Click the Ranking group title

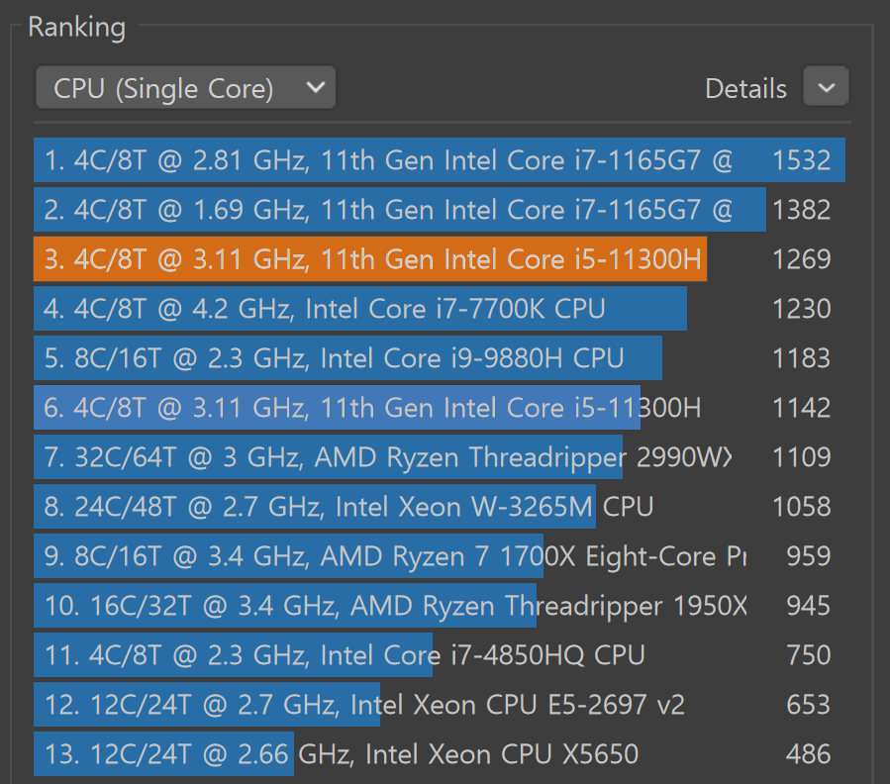click(76, 28)
